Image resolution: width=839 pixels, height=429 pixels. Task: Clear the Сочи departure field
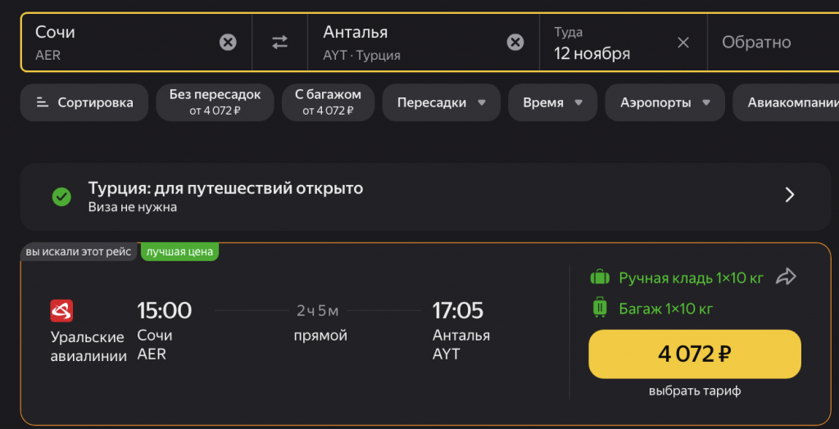(x=228, y=42)
